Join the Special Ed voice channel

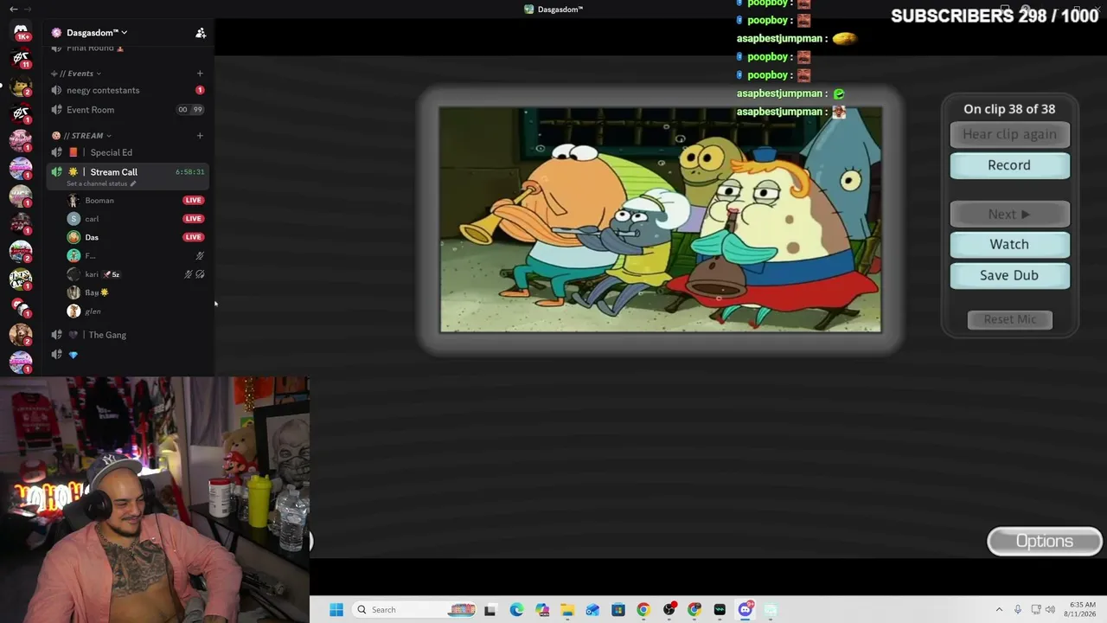point(128,153)
